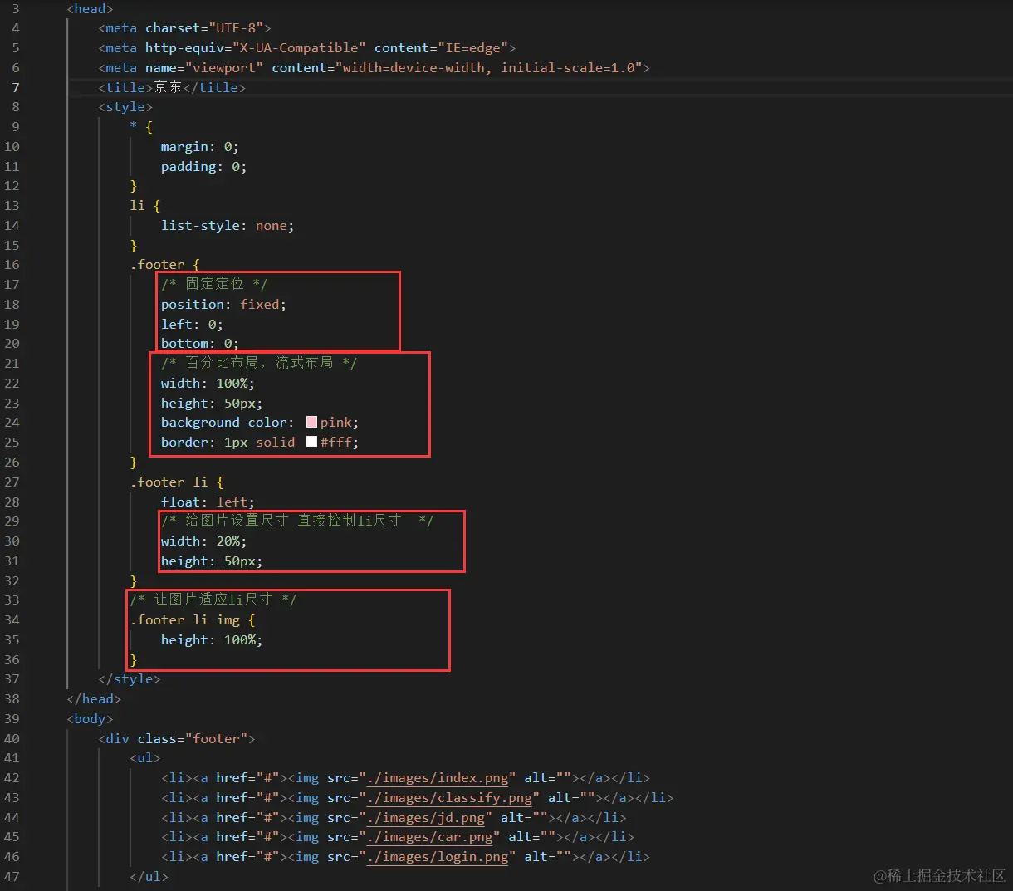
Task: Click the 百分比布局 comment line
Action: tap(259, 363)
